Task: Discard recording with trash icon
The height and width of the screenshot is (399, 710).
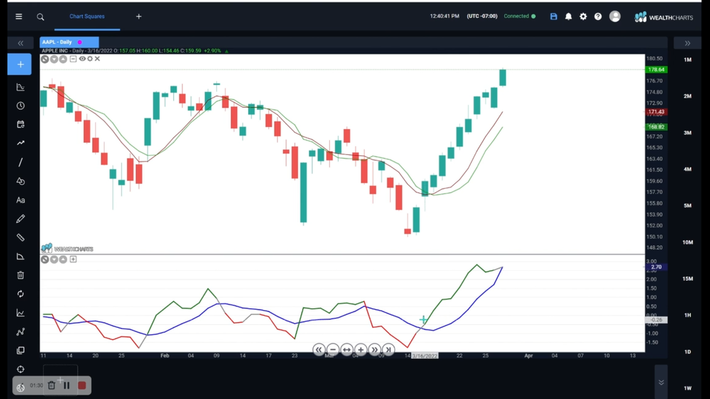Action: coord(52,385)
